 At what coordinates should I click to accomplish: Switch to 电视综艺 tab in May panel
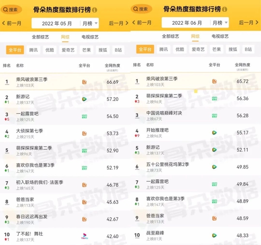click(90, 37)
